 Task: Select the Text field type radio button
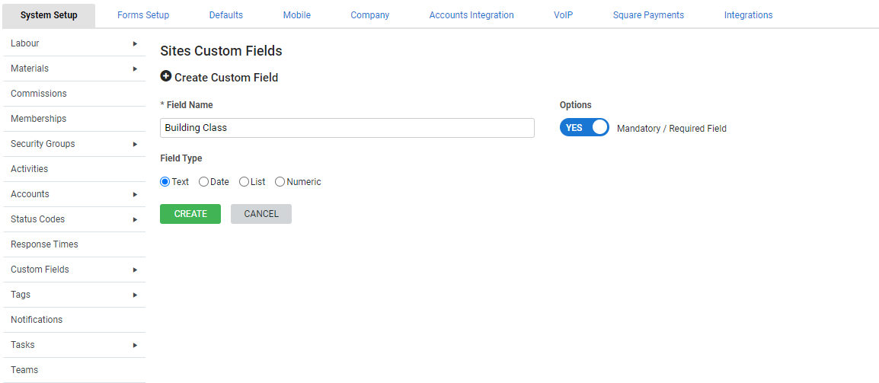point(165,182)
